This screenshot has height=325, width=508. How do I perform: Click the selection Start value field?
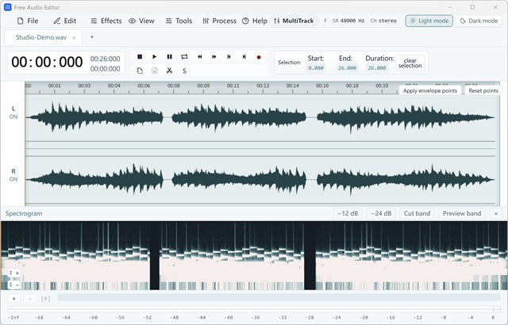(316, 68)
